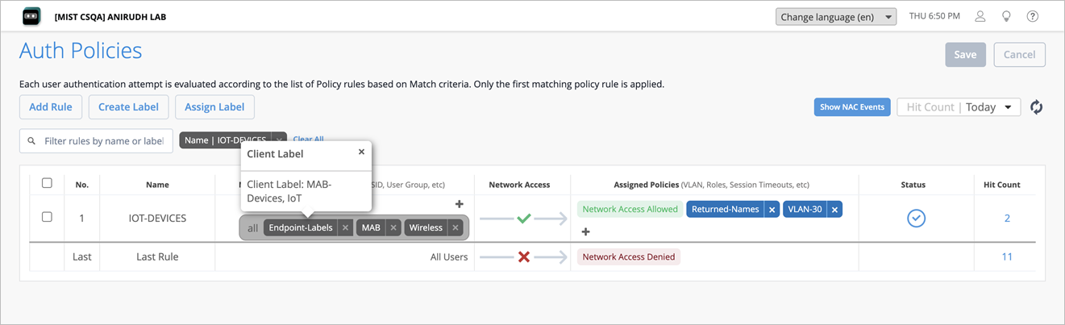Screen dimensions: 1065x325
Task: Click the refresh icon next to Hit Count
Action: pos(1037,107)
